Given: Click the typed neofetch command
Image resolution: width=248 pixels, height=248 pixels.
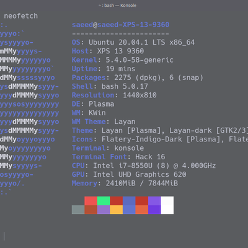Looking at the screenshot, I should 21,16.
